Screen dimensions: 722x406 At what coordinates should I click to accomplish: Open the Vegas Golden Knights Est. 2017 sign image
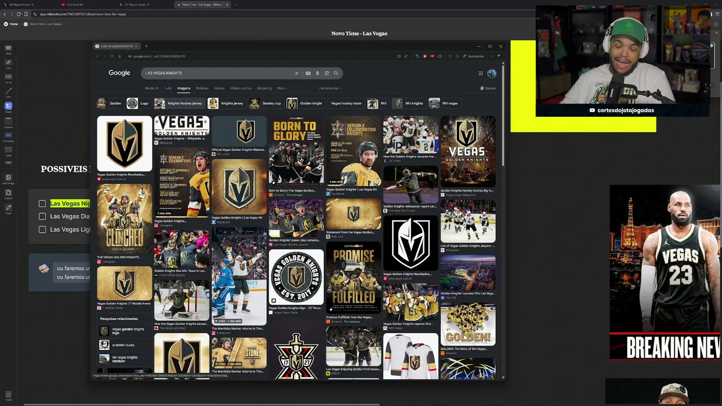(x=296, y=277)
